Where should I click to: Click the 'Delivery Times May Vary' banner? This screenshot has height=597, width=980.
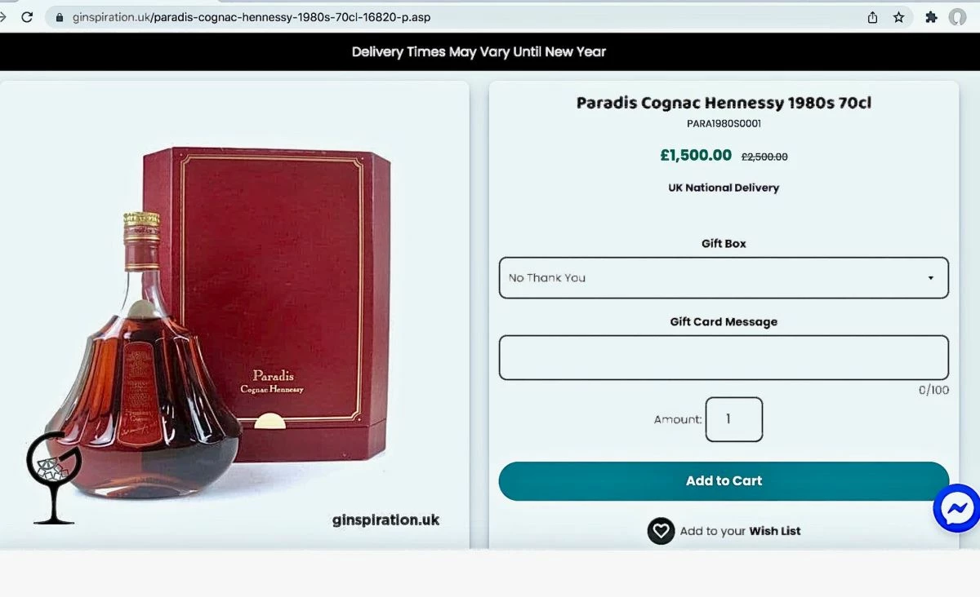[479, 51]
